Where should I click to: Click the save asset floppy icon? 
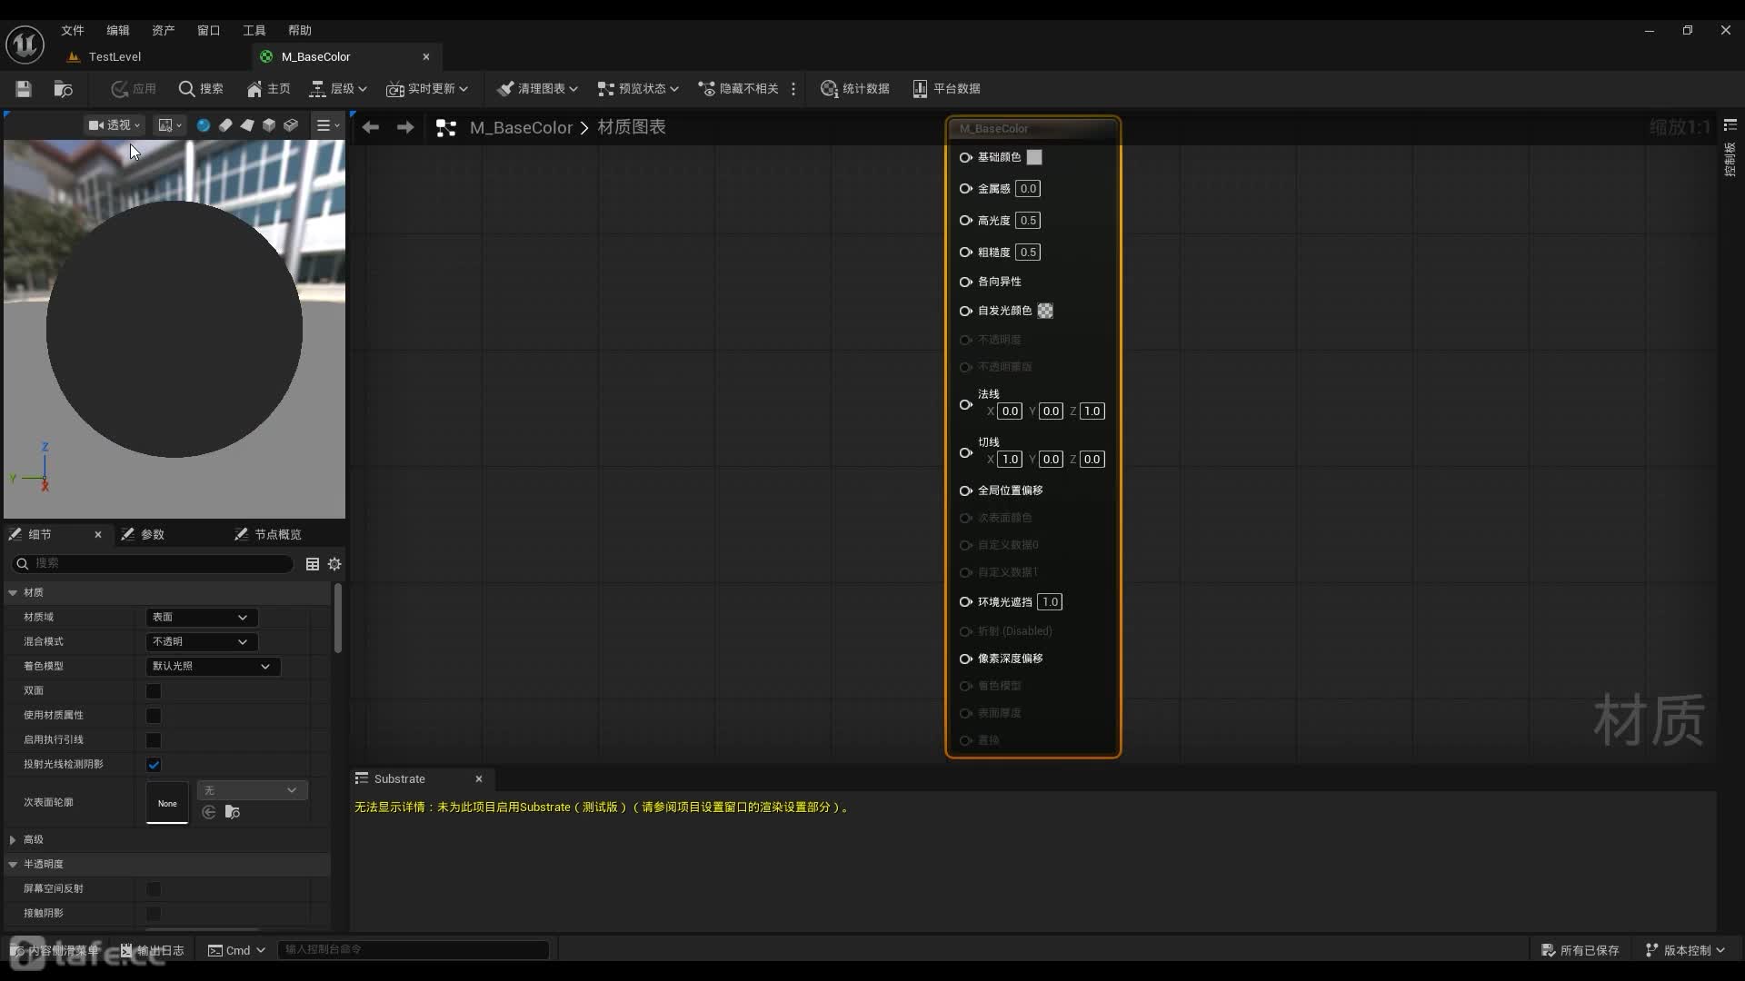tap(24, 88)
